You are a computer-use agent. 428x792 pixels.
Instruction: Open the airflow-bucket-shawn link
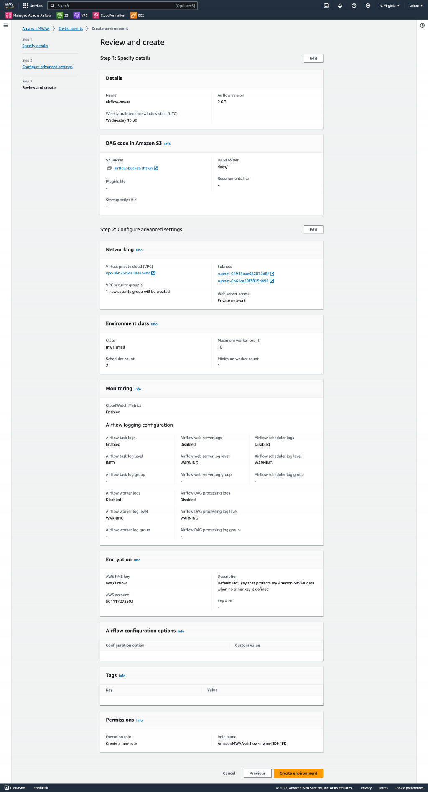click(133, 168)
